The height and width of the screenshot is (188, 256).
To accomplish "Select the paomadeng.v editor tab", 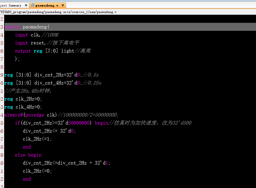I will (x=47, y=5).
